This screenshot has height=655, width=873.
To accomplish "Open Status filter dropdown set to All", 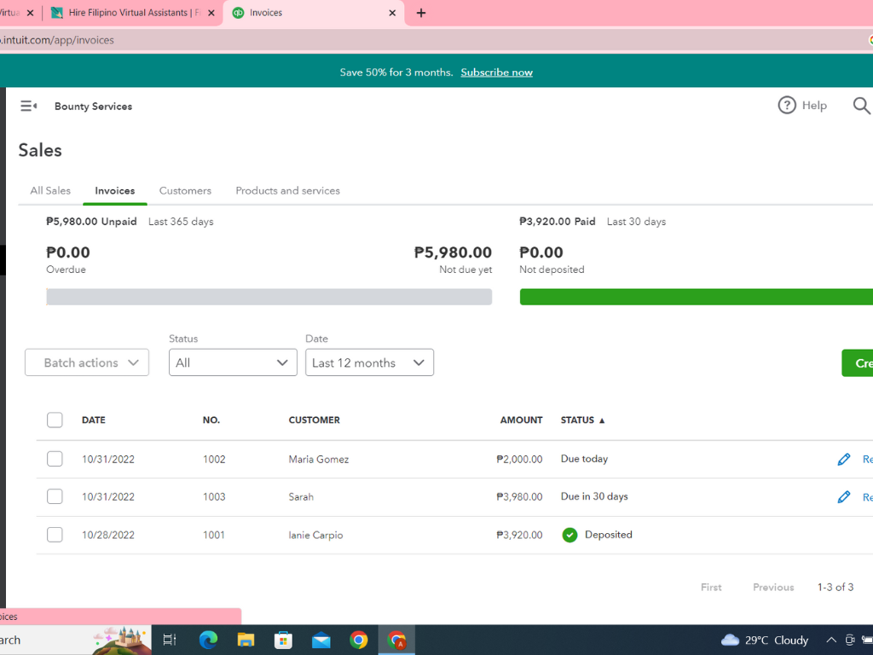I will coord(233,362).
